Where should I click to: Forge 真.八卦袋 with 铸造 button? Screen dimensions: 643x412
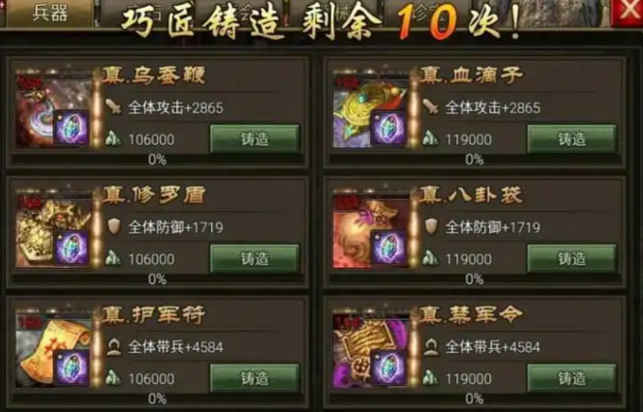pos(571,259)
